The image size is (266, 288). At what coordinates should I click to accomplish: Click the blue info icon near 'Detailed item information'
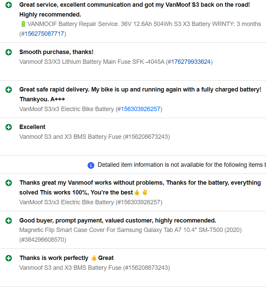91,165
